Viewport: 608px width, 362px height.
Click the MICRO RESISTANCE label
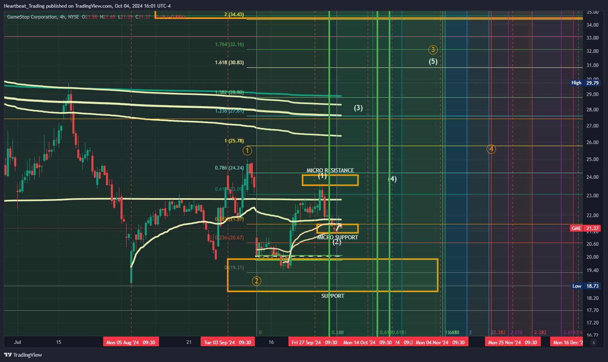(x=330, y=170)
